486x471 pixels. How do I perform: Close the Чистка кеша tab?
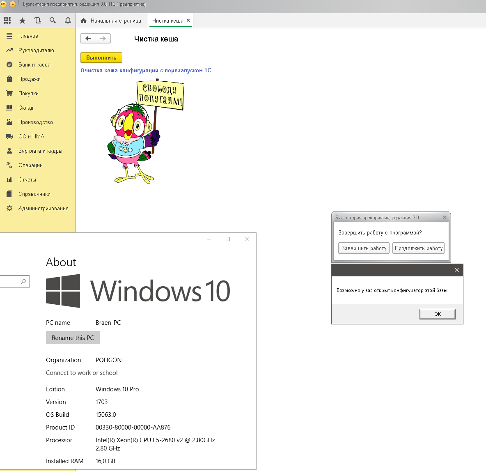[x=188, y=21]
